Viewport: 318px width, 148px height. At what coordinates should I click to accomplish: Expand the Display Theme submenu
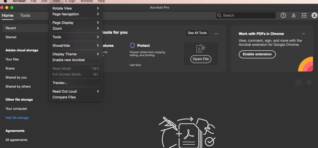[75, 54]
